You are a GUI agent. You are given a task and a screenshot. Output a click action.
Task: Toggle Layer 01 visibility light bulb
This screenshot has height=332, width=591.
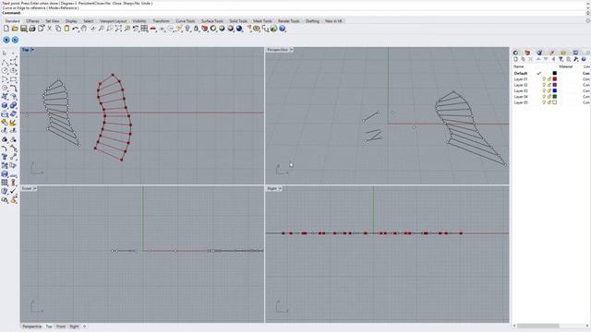(x=544, y=79)
